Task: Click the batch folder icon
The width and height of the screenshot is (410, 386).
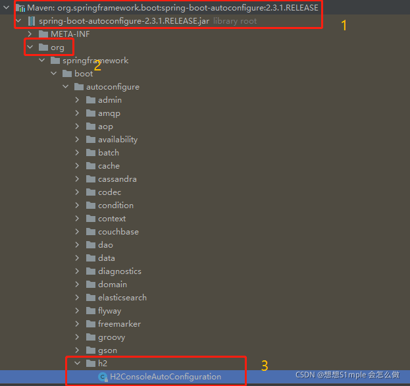Action: pyautogui.click(x=91, y=153)
